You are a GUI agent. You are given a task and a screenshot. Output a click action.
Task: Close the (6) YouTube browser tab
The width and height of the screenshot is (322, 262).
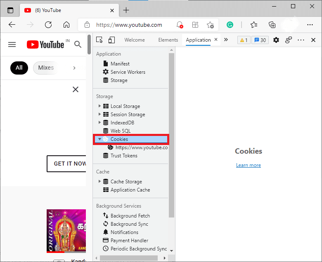click(112, 10)
